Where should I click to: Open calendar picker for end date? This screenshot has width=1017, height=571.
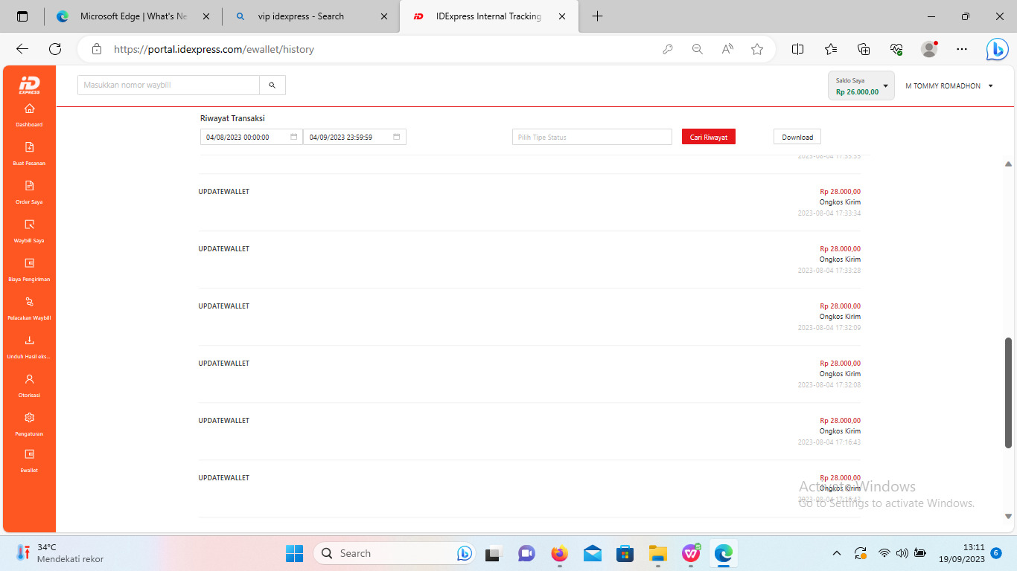397,137
